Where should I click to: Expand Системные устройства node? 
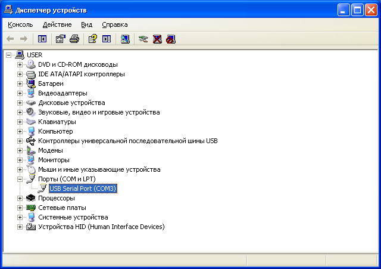pyautogui.click(x=20, y=217)
